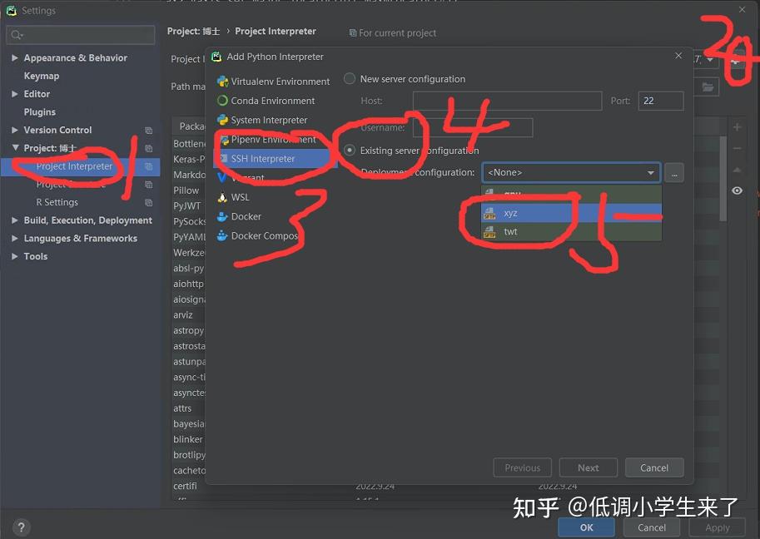Toggle the eye icon on the packages panel
Image resolution: width=760 pixels, height=539 pixels.
coord(736,190)
